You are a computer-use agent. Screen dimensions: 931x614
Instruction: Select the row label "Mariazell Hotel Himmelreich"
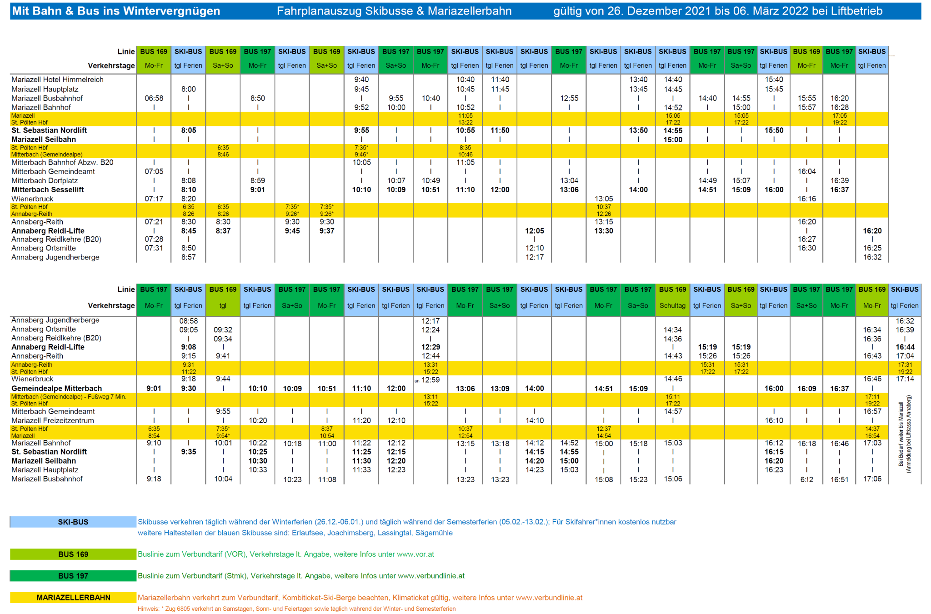click(x=57, y=80)
